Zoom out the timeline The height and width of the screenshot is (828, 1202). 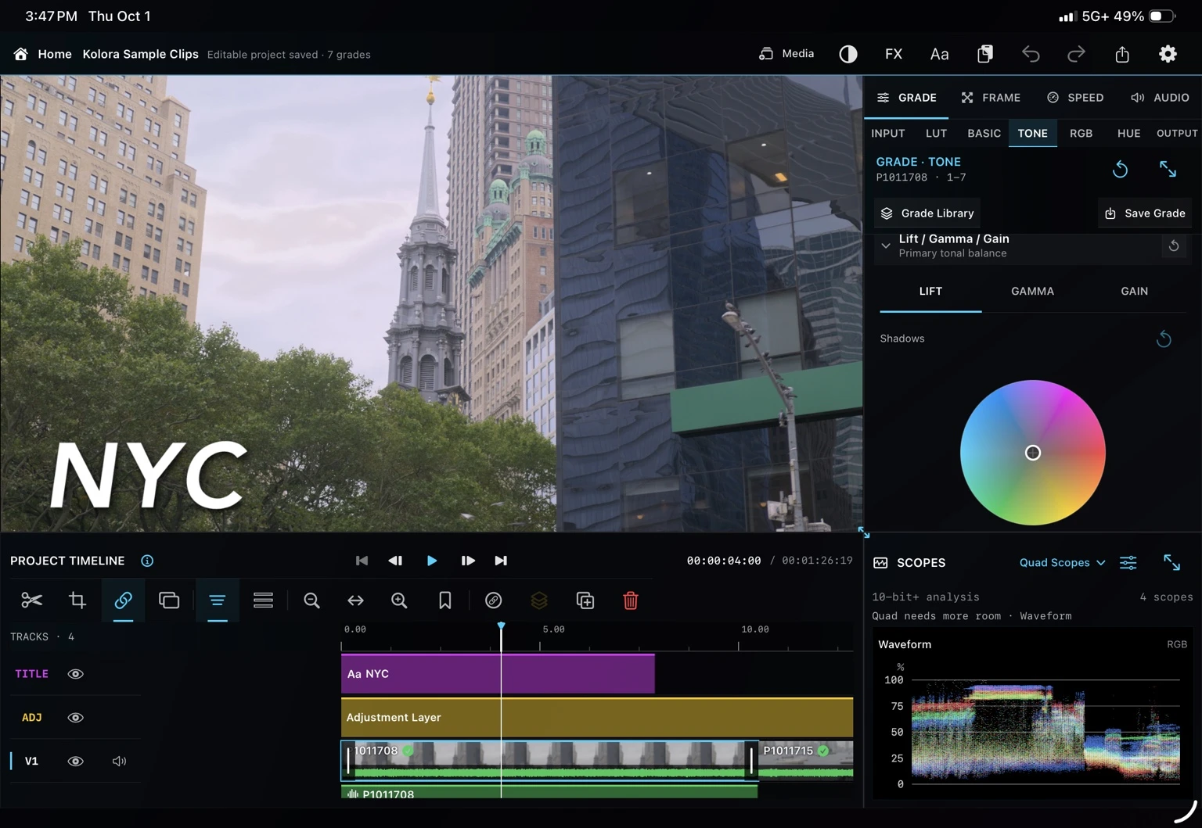(x=311, y=600)
